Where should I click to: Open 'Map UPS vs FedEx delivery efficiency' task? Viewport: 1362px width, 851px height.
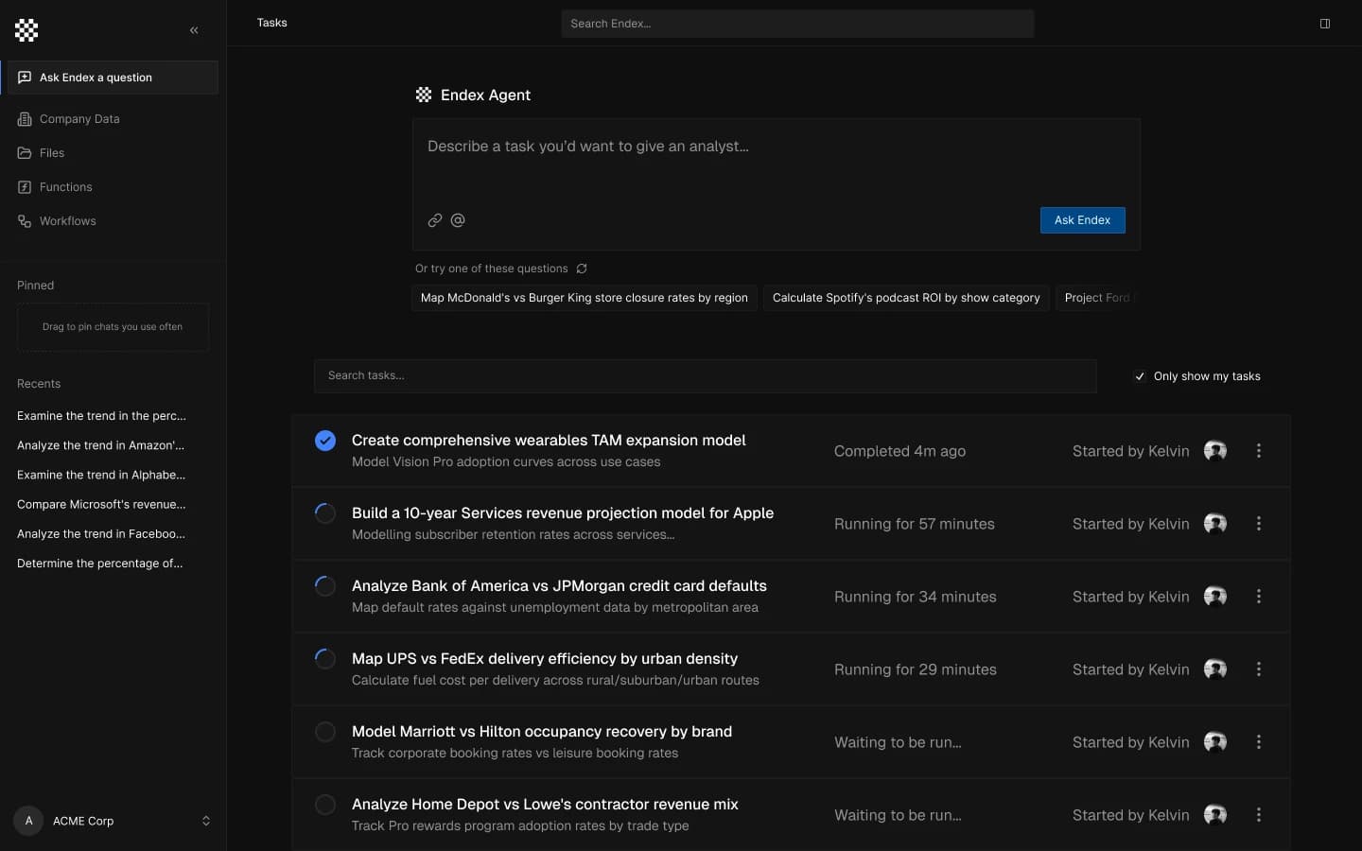pyautogui.click(x=545, y=659)
